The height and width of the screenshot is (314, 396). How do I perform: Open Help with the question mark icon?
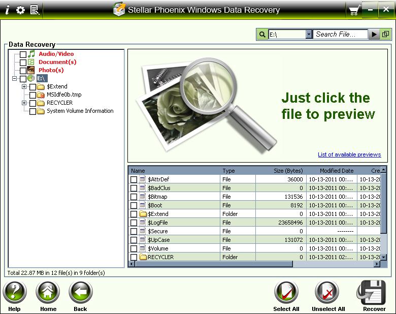pos(15,293)
